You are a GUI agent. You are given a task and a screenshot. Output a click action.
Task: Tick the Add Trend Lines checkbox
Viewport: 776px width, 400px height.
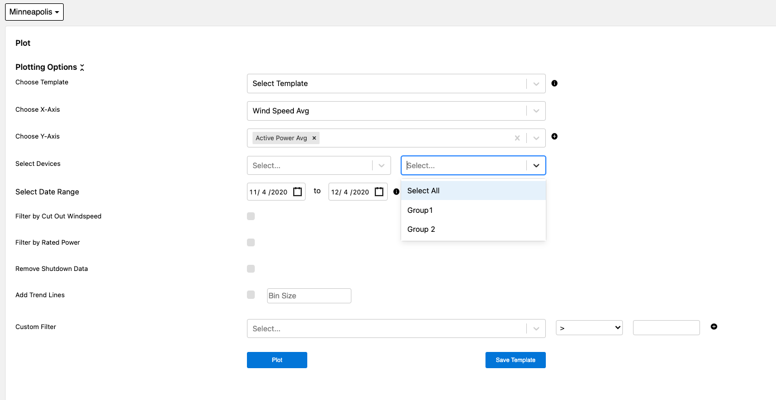click(x=251, y=295)
